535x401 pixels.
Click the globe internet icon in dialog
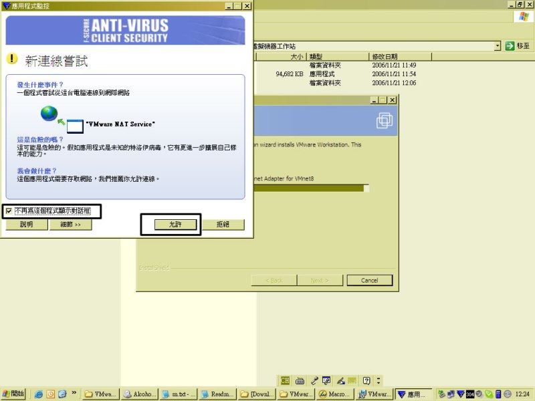(49, 114)
